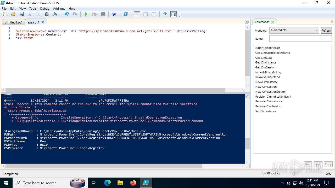Start PowerShell.exe using the blue console icon

(126, 14)
